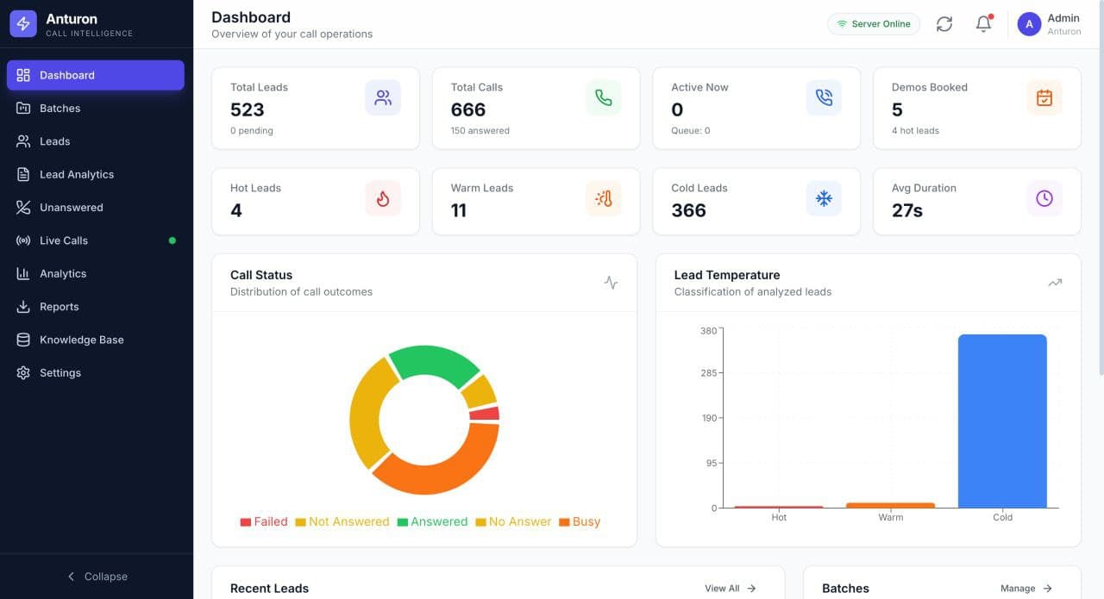The height and width of the screenshot is (599, 1104).
Task: Open the Admin profile menu
Action: pos(1049,24)
